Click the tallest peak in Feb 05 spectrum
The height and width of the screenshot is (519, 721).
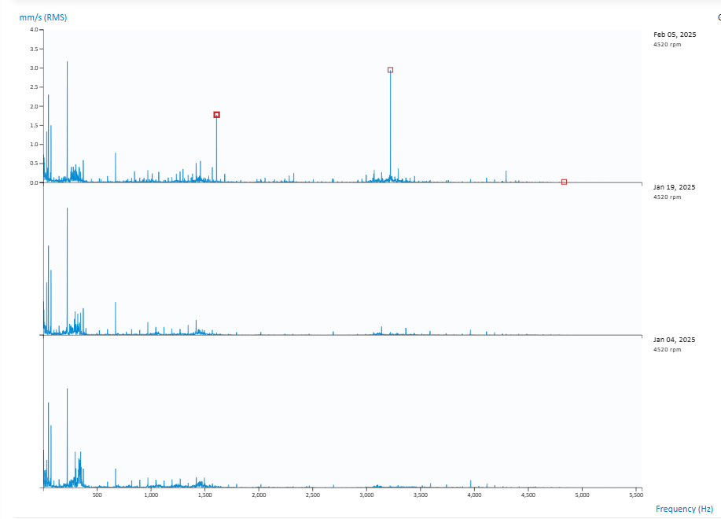coord(67,63)
